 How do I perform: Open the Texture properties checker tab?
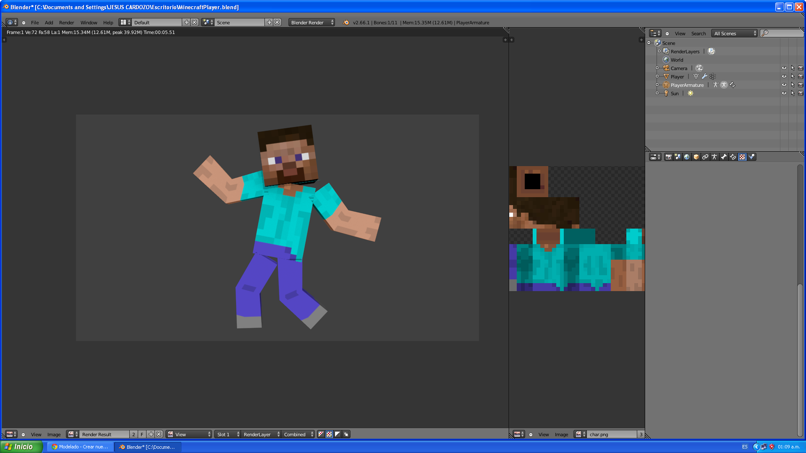pyautogui.click(x=742, y=157)
